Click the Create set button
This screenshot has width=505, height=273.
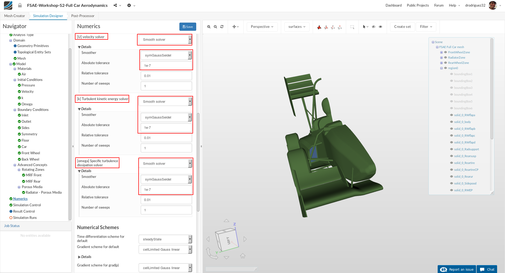coord(402,27)
